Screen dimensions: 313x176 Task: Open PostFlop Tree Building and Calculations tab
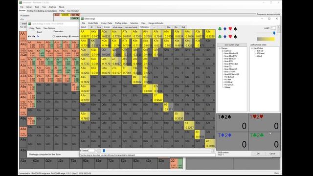pos(42,11)
